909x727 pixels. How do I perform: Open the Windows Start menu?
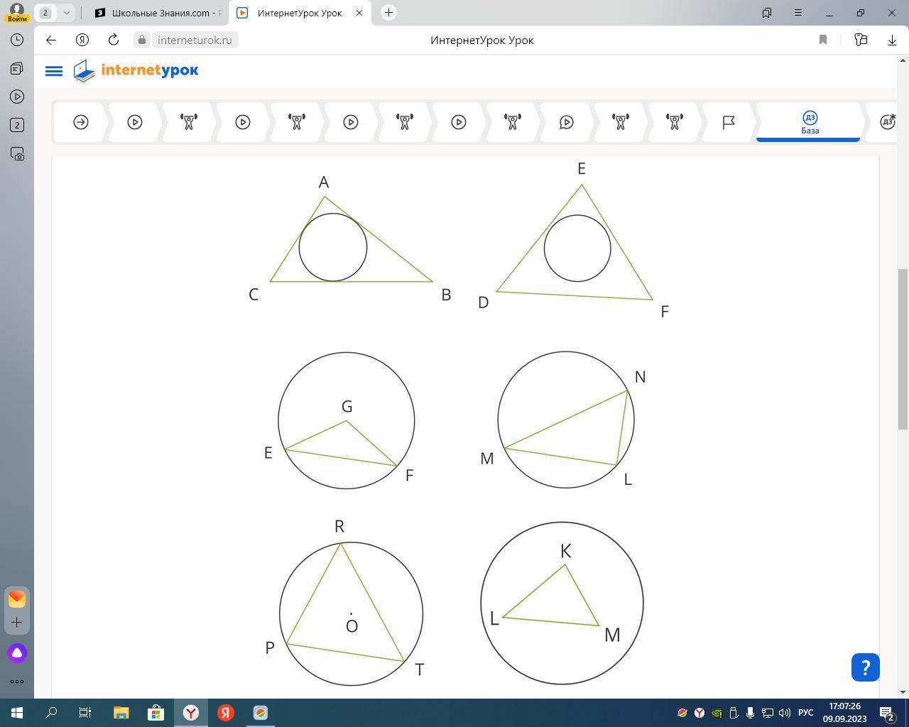(x=17, y=713)
